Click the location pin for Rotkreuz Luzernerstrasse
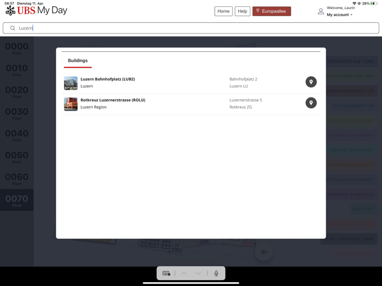The image size is (382, 286). [311, 103]
